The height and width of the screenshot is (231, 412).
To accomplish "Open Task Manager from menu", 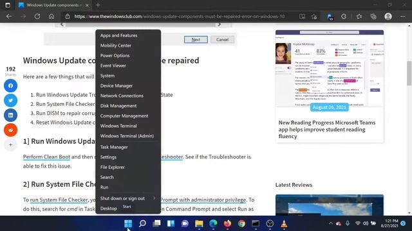I will point(128,147).
